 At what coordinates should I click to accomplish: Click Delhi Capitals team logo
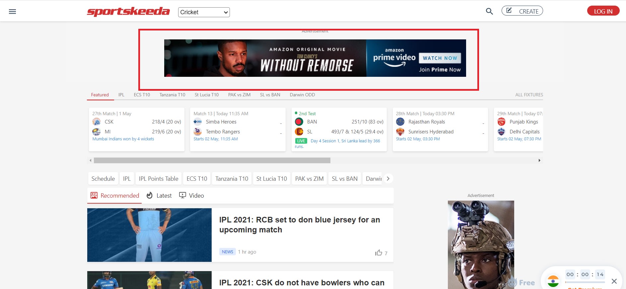coord(501,132)
